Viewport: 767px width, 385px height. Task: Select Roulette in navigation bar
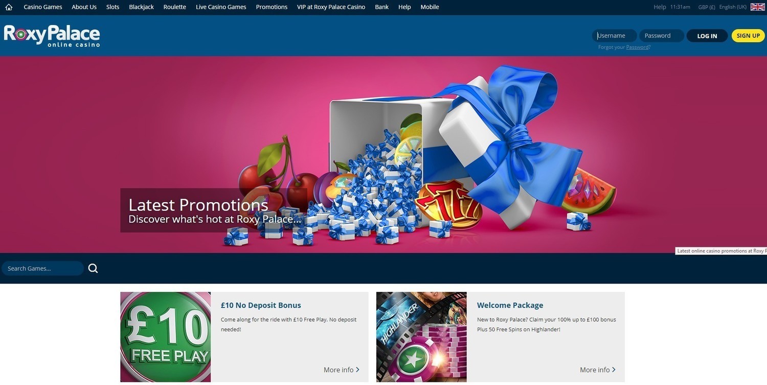point(174,7)
